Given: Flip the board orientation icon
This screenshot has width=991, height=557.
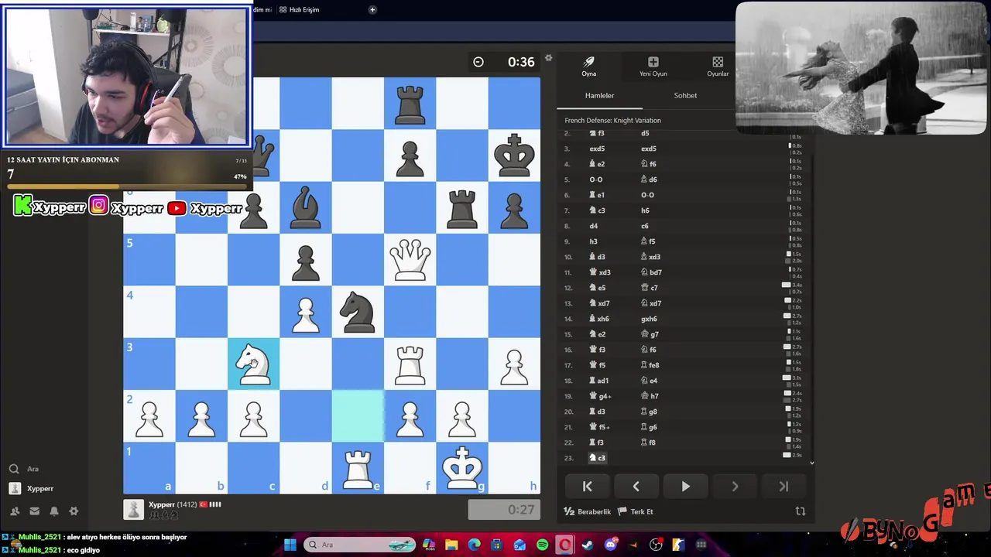Looking at the screenshot, I should [801, 511].
